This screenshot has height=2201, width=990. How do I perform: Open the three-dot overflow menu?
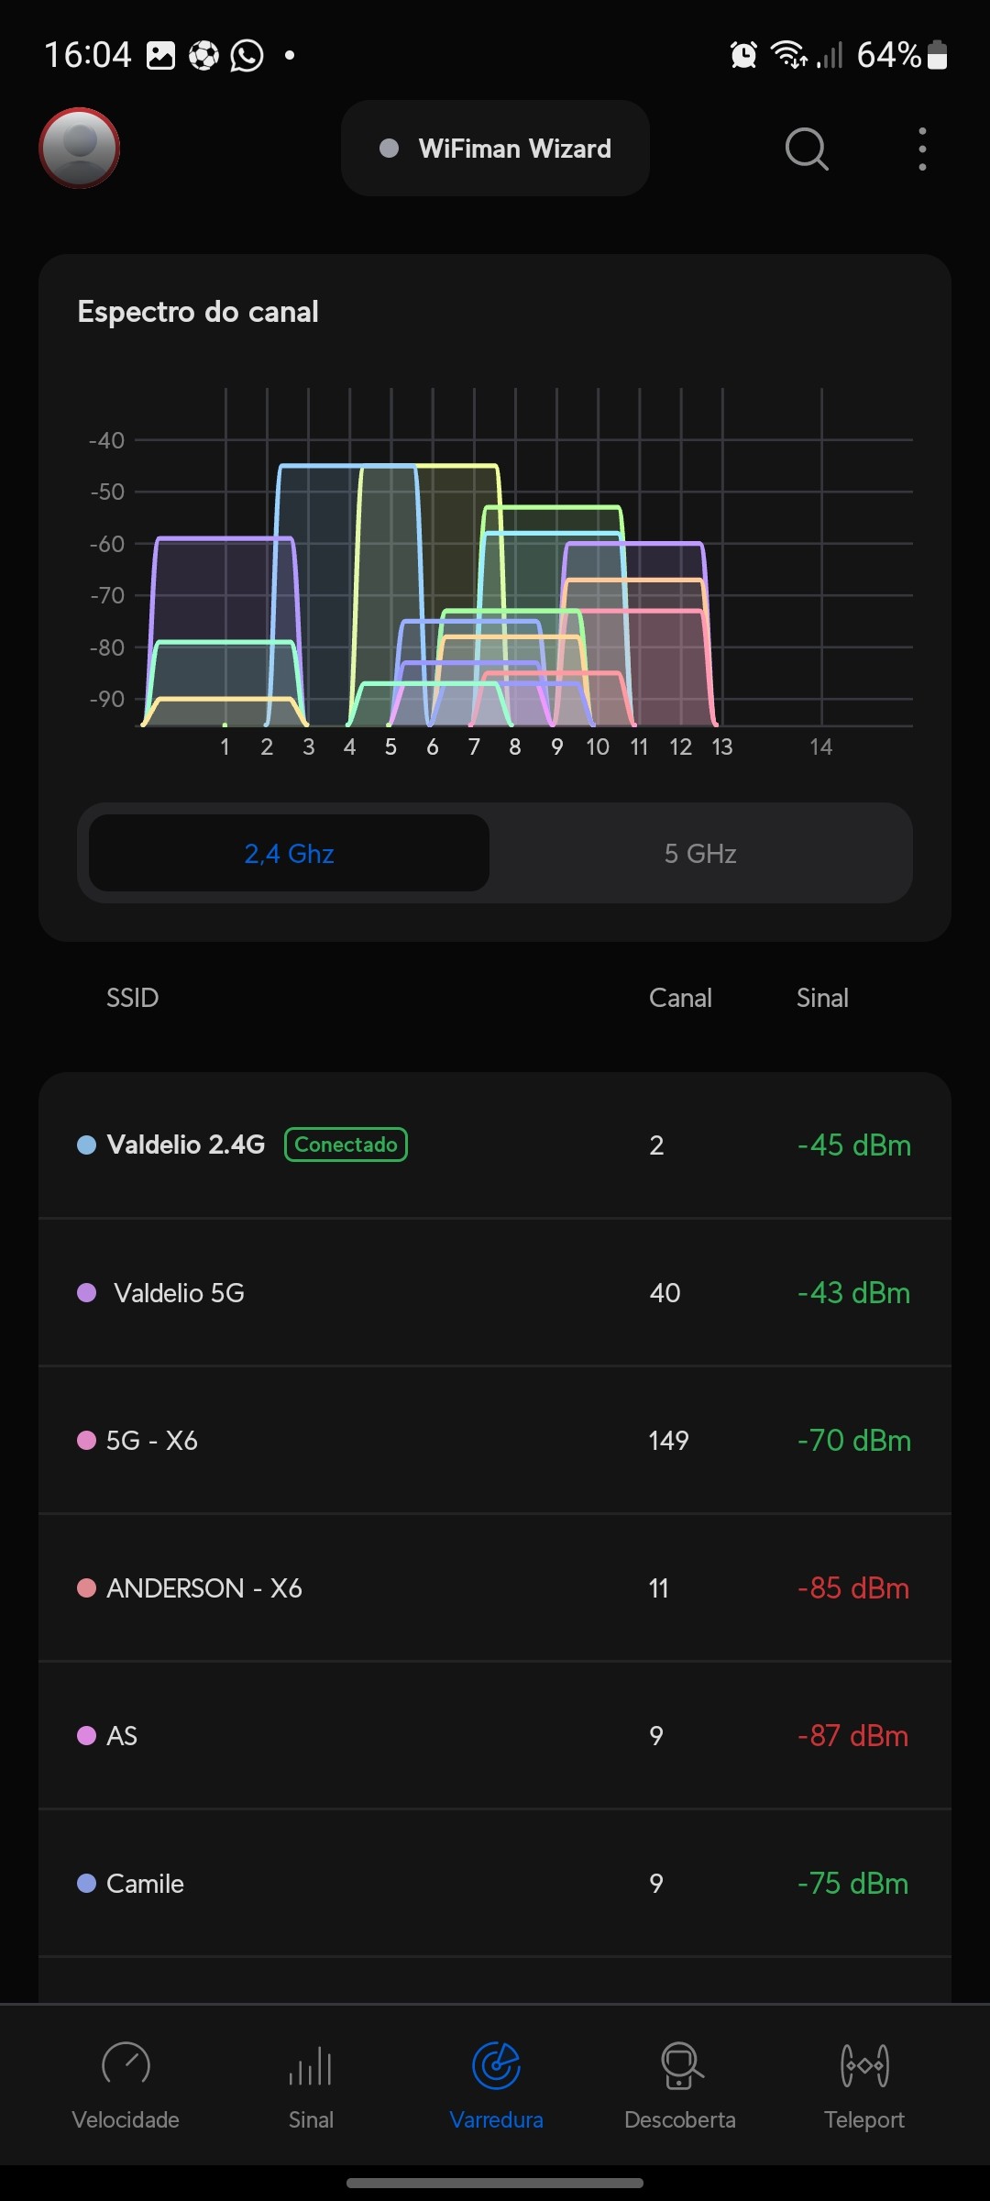point(922,149)
